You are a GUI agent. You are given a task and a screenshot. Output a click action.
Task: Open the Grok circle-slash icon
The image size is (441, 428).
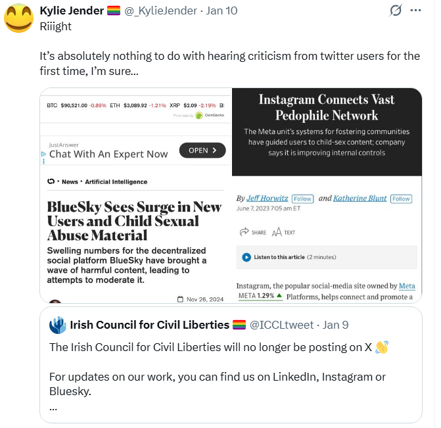point(395,11)
